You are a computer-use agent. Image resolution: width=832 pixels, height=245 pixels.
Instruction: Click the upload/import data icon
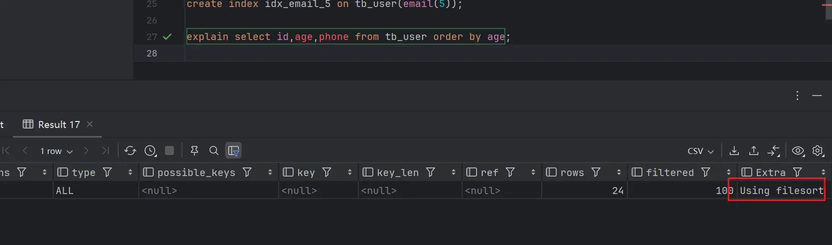pyautogui.click(x=754, y=150)
